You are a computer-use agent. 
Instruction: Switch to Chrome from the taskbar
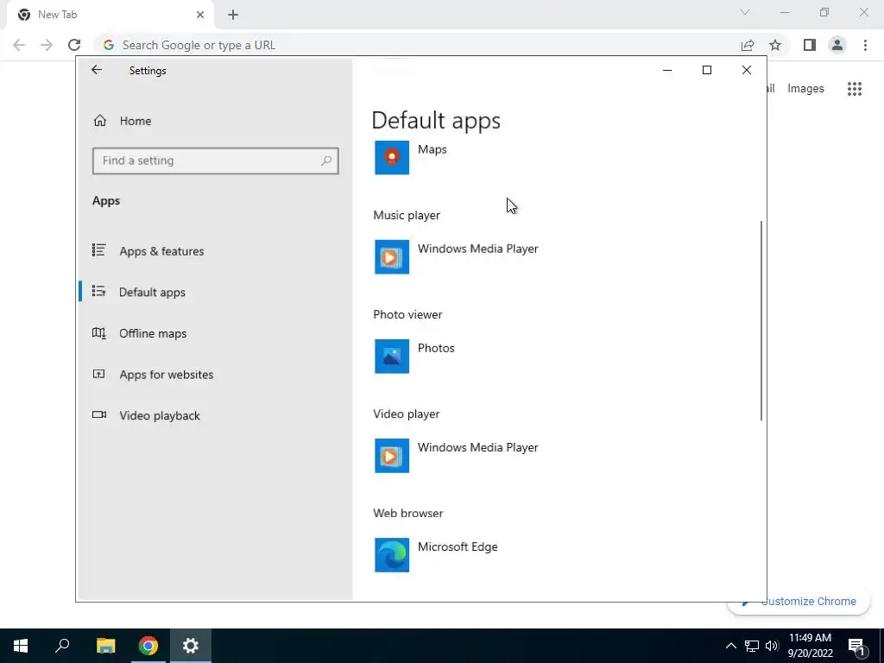coord(148,646)
